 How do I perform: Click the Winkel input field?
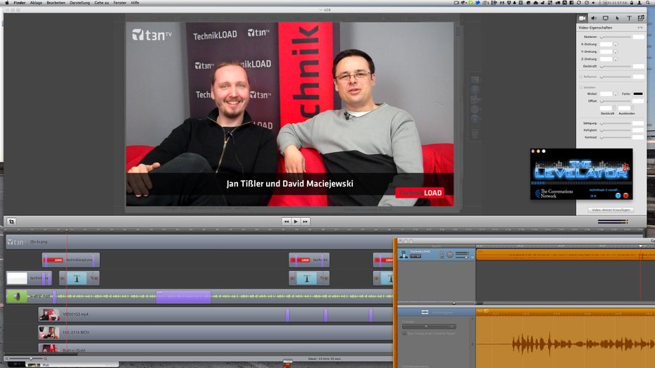point(606,94)
